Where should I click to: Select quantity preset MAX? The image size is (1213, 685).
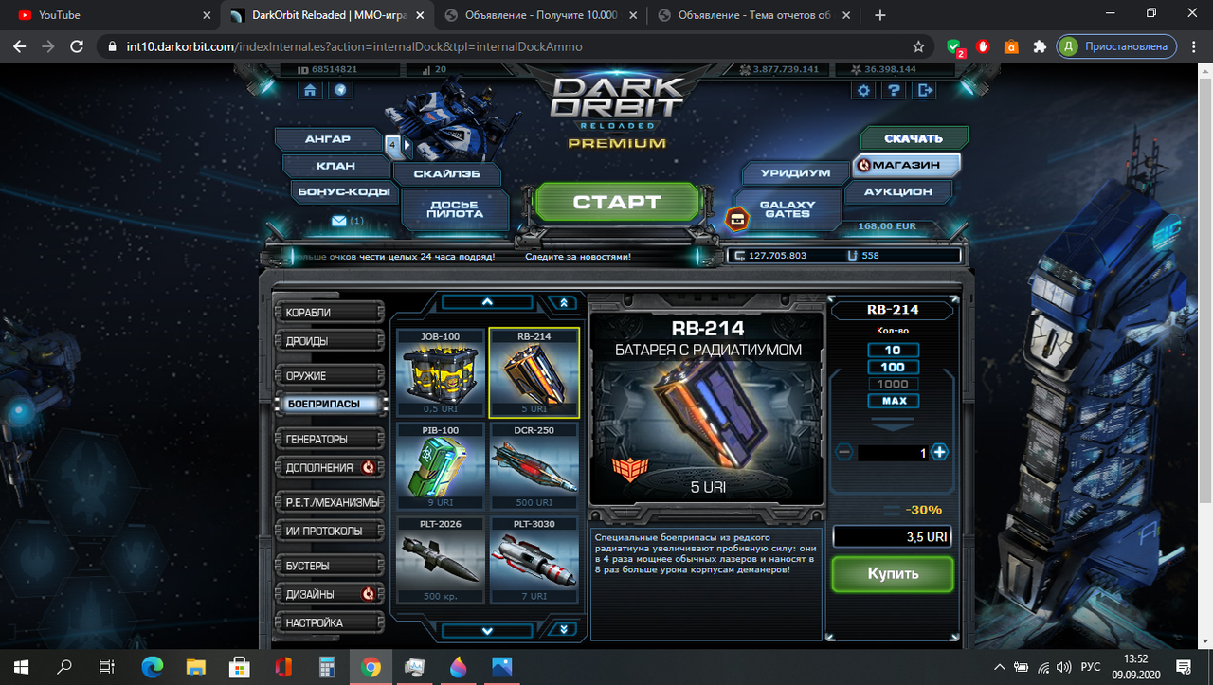click(894, 401)
